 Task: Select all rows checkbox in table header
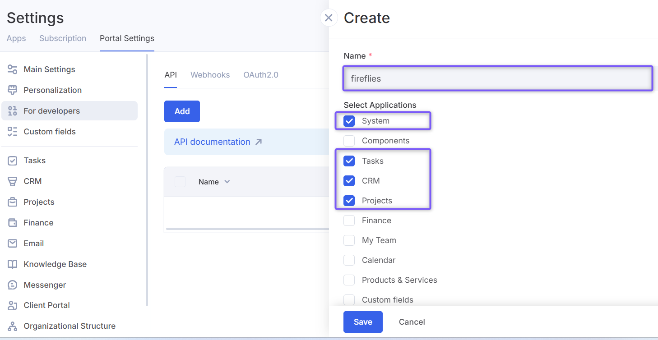click(x=180, y=182)
